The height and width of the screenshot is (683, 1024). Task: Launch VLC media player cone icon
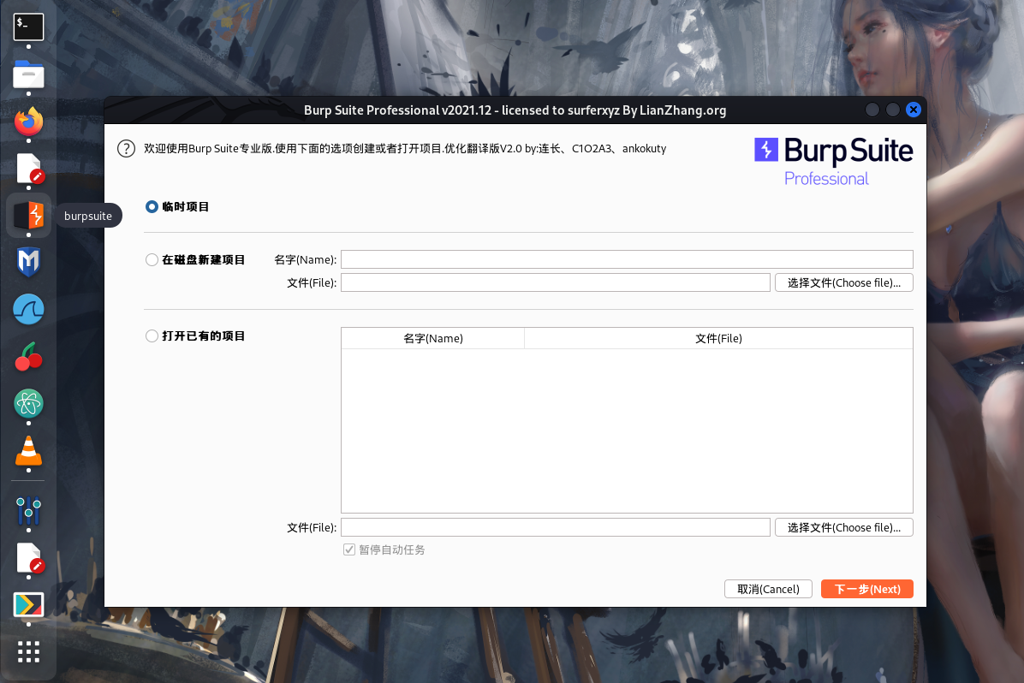point(29,450)
